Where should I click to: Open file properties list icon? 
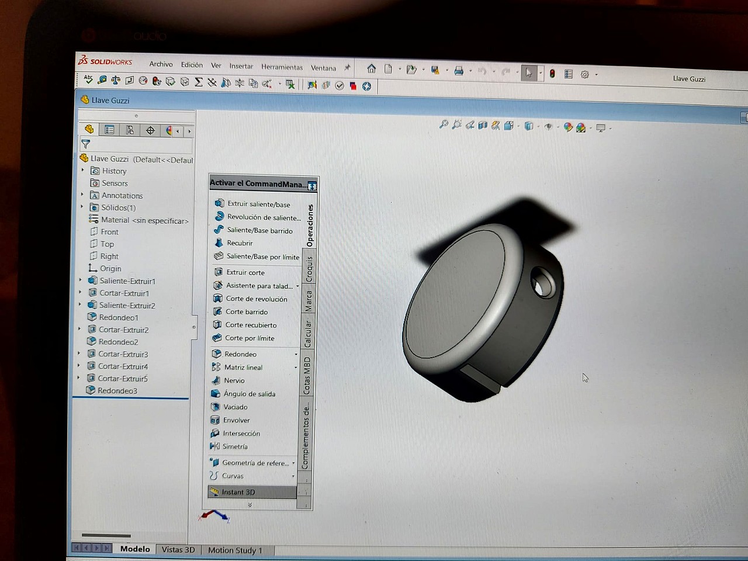point(568,74)
